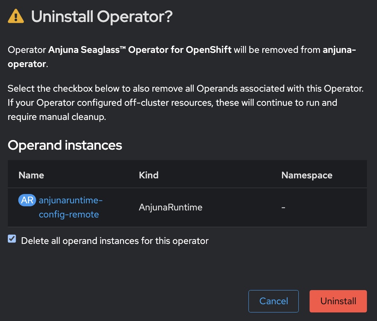
Task: Uncheck Delete all operand instances for this operator
Action: 12,239
